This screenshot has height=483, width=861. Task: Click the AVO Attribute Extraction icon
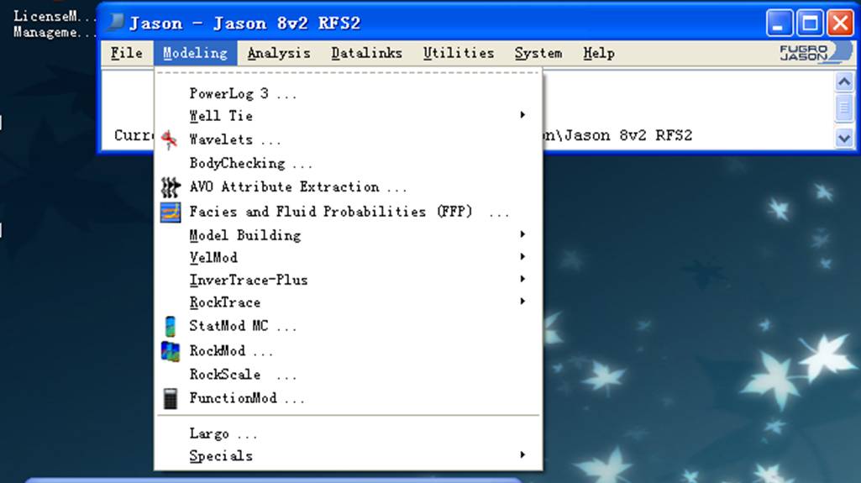tap(171, 187)
